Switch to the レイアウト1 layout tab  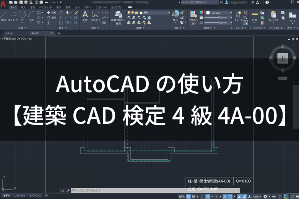(19, 196)
